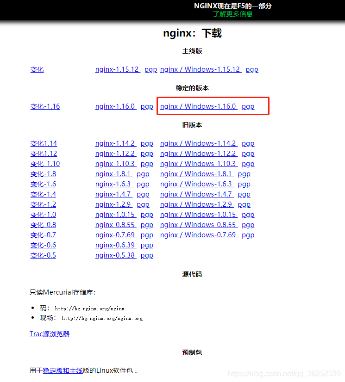Open the 变化-1.8 changes link

coord(43,174)
